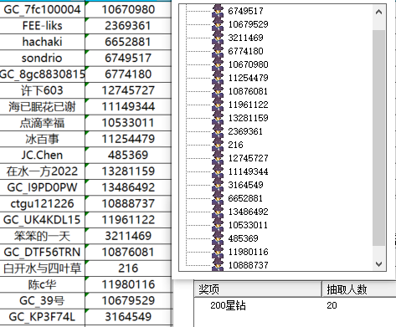
Task: Click the 奖项 column header
Action: 258,289
